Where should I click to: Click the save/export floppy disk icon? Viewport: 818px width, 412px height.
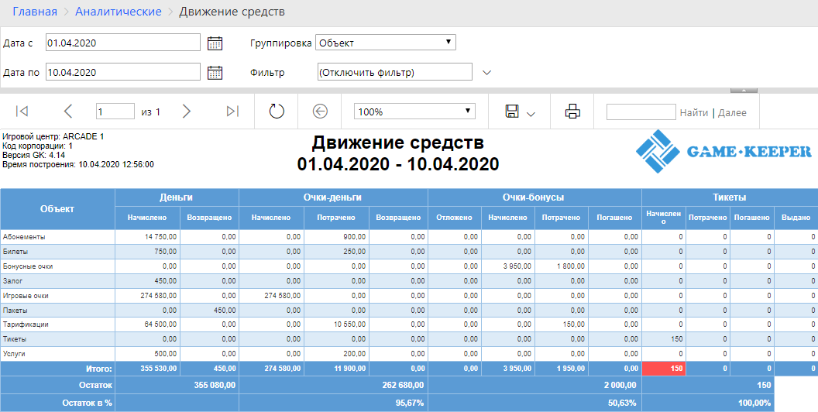coord(512,111)
